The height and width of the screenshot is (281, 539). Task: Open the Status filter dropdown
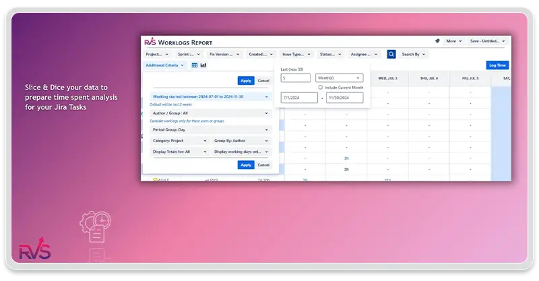click(330, 55)
